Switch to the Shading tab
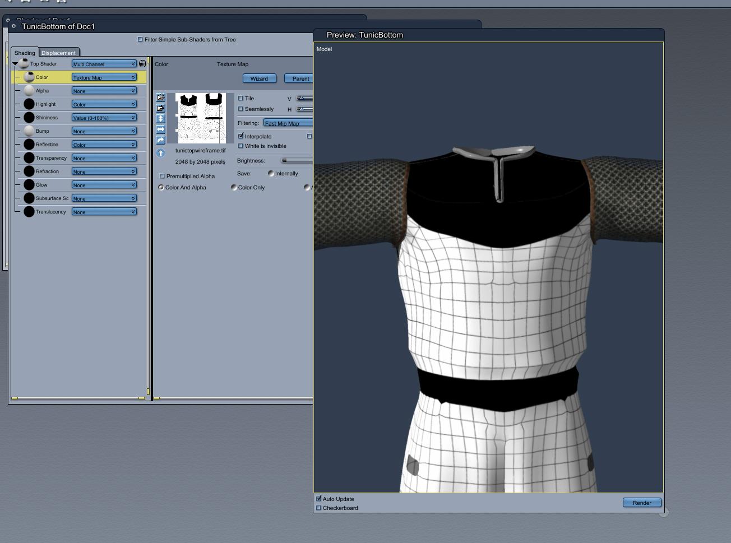This screenshot has height=543, width=731. click(25, 53)
